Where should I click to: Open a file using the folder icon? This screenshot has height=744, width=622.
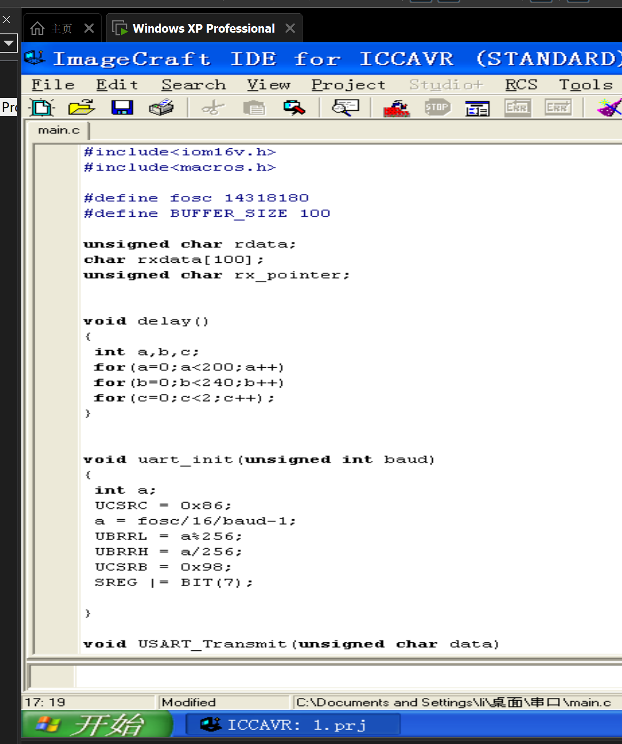81,108
